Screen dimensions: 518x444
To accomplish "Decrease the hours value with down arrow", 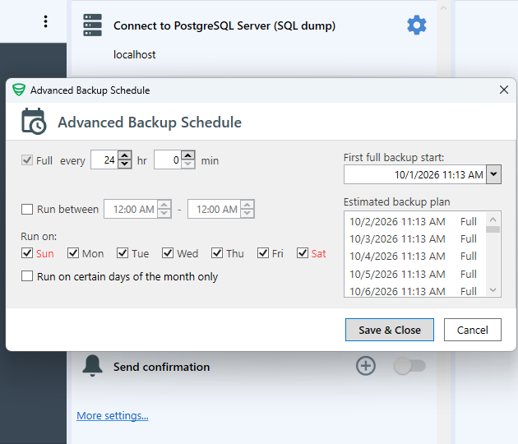I will click(124, 164).
